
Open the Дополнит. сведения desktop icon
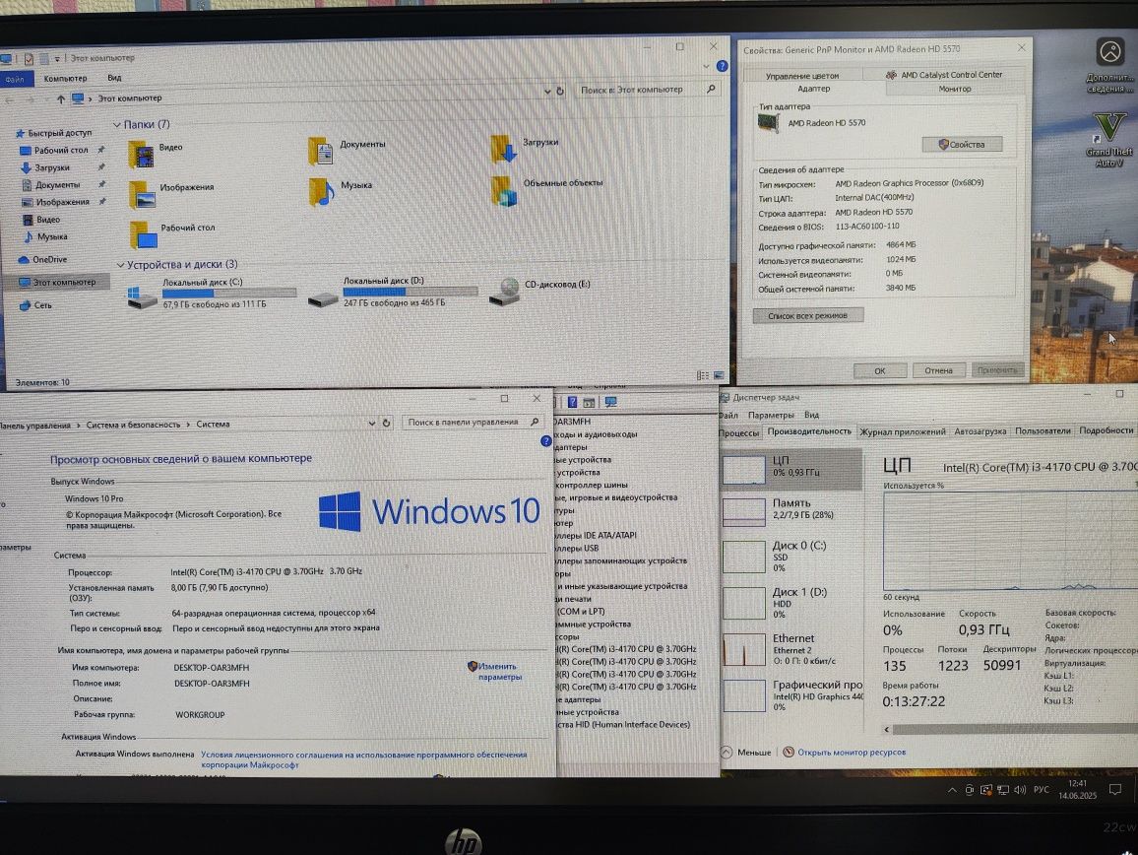click(x=1109, y=65)
